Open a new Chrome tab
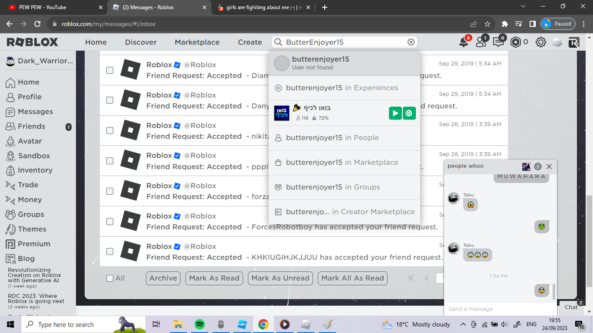 [x=325, y=7]
